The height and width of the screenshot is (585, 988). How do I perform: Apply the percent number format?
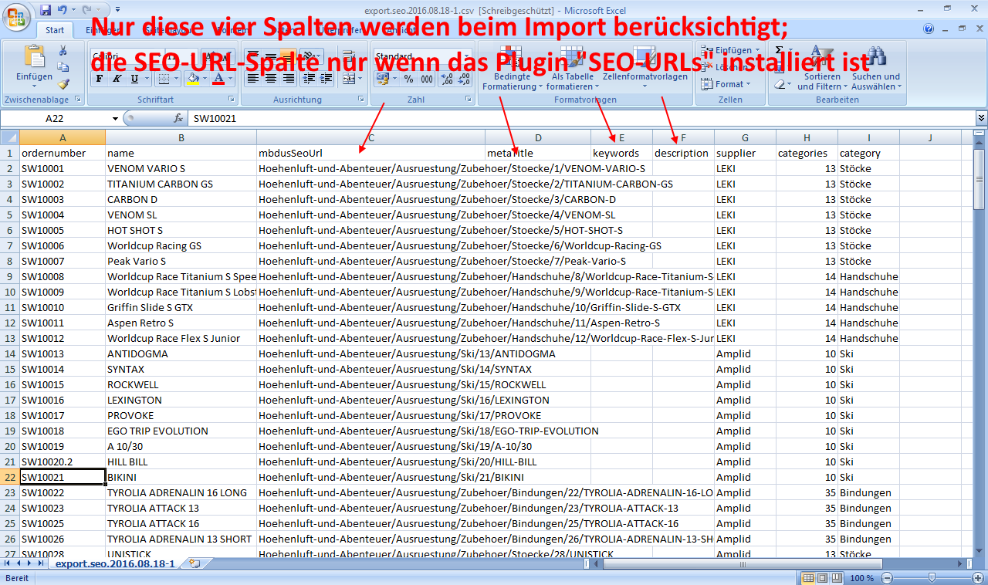pyautogui.click(x=408, y=79)
